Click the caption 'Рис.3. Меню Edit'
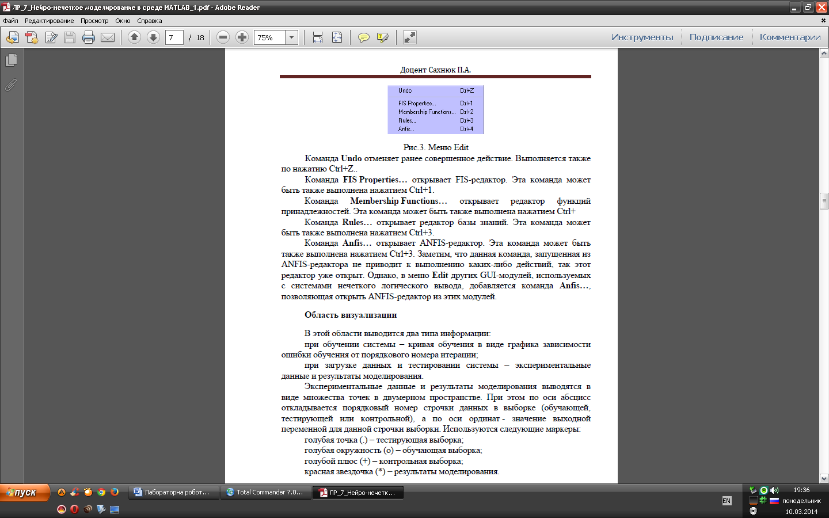 [x=436, y=147]
